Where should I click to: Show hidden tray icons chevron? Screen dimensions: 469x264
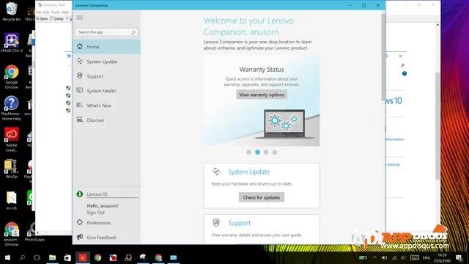click(x=374, y=257)
